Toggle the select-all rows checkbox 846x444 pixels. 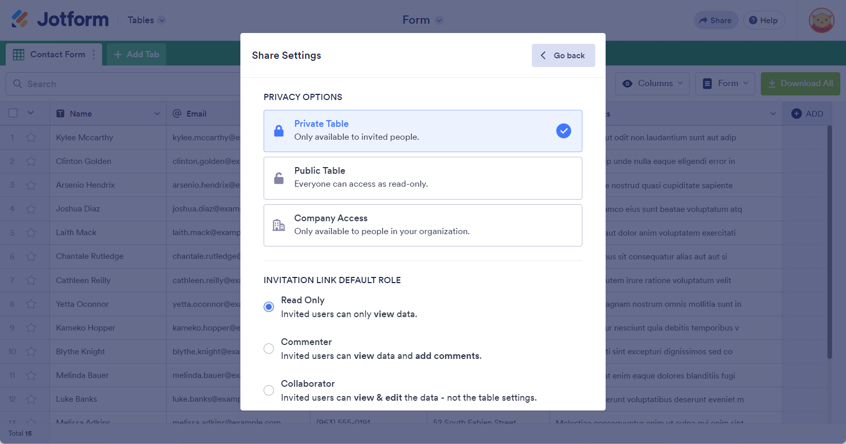[13, 113]
